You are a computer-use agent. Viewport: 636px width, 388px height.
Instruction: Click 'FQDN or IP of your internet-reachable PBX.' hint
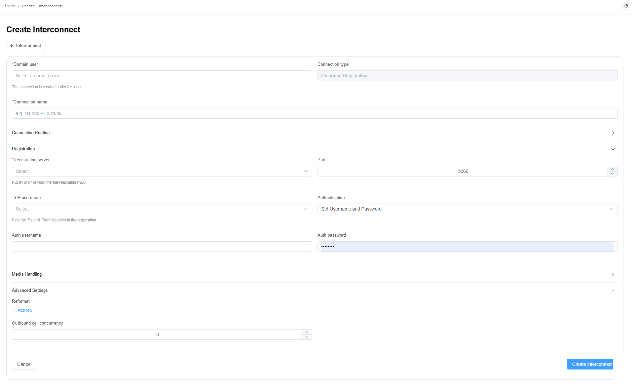[x=49, y=182]
